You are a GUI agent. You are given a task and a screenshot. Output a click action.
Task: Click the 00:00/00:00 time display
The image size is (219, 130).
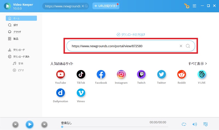158,122
